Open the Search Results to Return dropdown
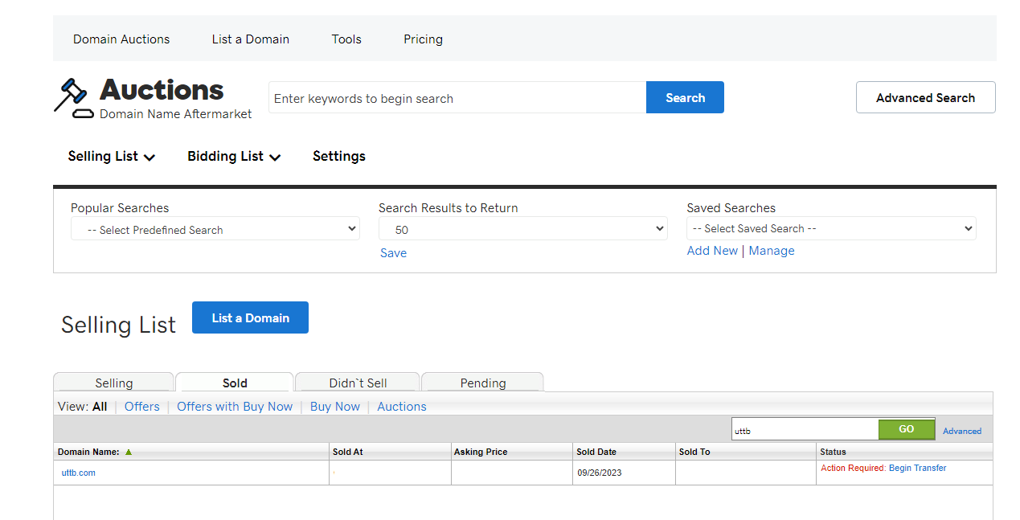 click(523, 229)
